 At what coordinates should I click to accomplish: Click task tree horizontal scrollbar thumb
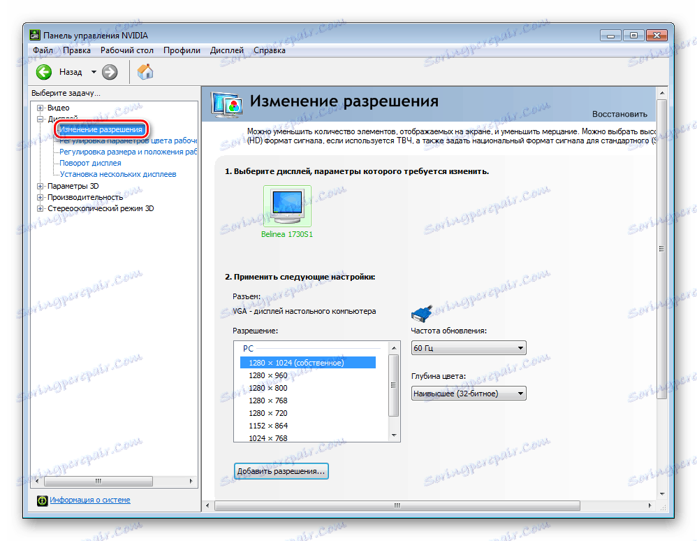point(98,482)
